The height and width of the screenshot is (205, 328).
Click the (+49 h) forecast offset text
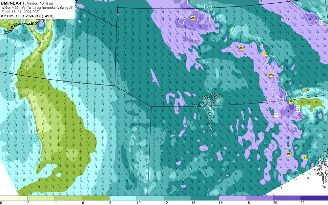[48, 16]
